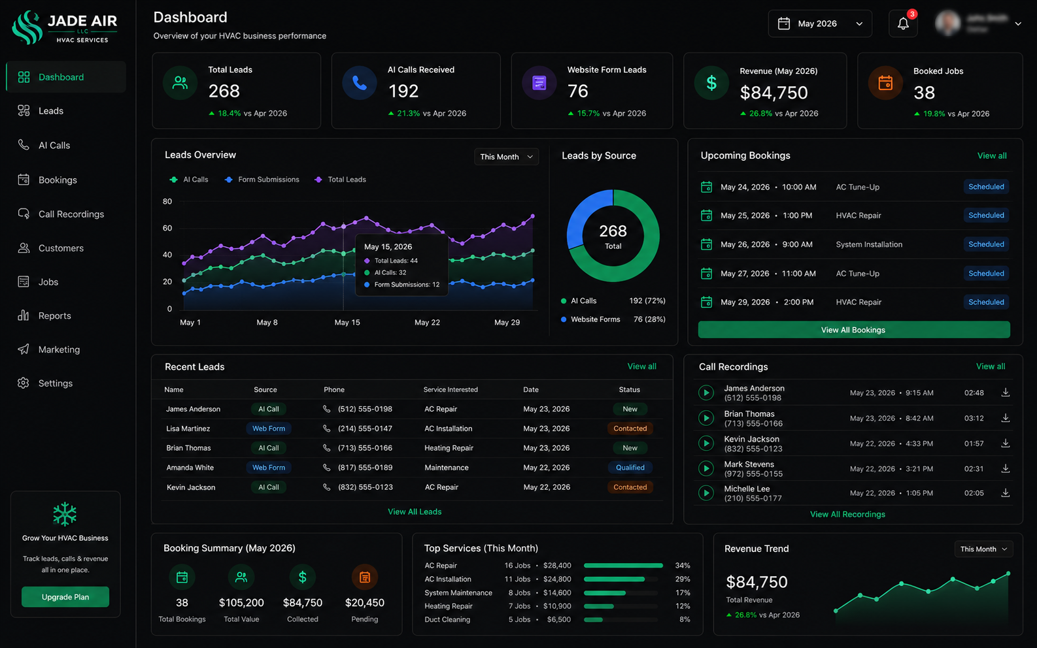
Task: Click the View All Leads link
Action: (415, 511)
